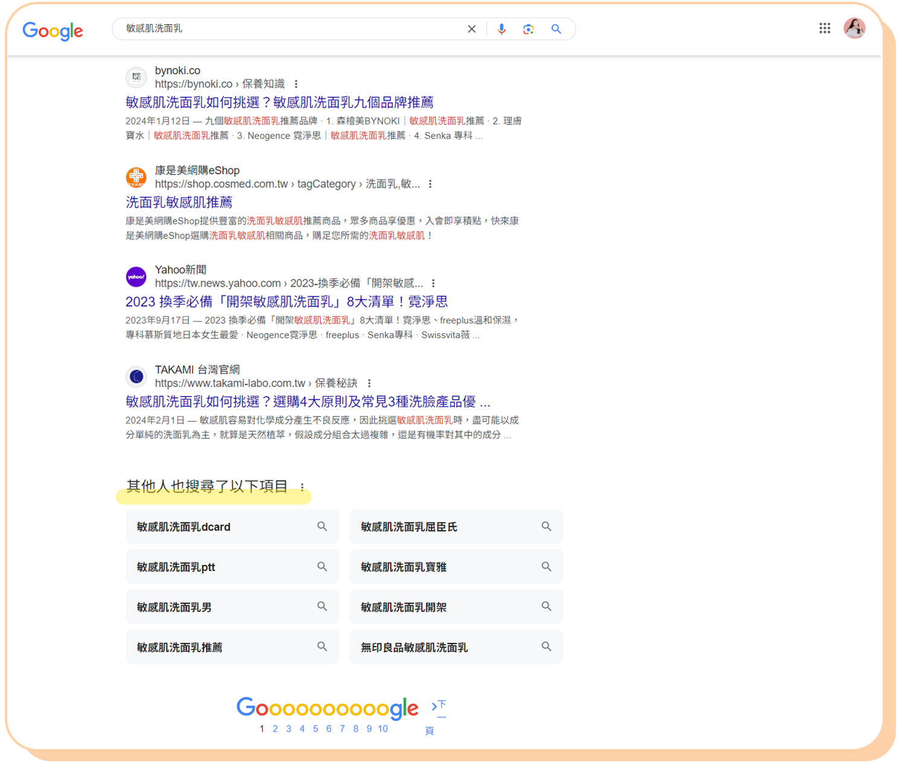Open three-dot menu for TAKAMI result
The image size is (899, 766).
[370, 383]
